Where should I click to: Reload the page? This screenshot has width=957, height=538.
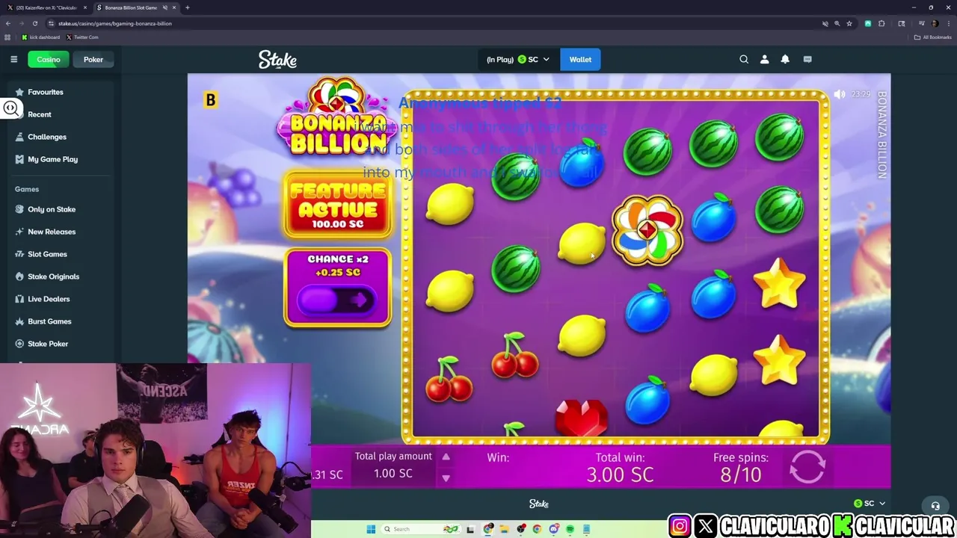point(34,23)
